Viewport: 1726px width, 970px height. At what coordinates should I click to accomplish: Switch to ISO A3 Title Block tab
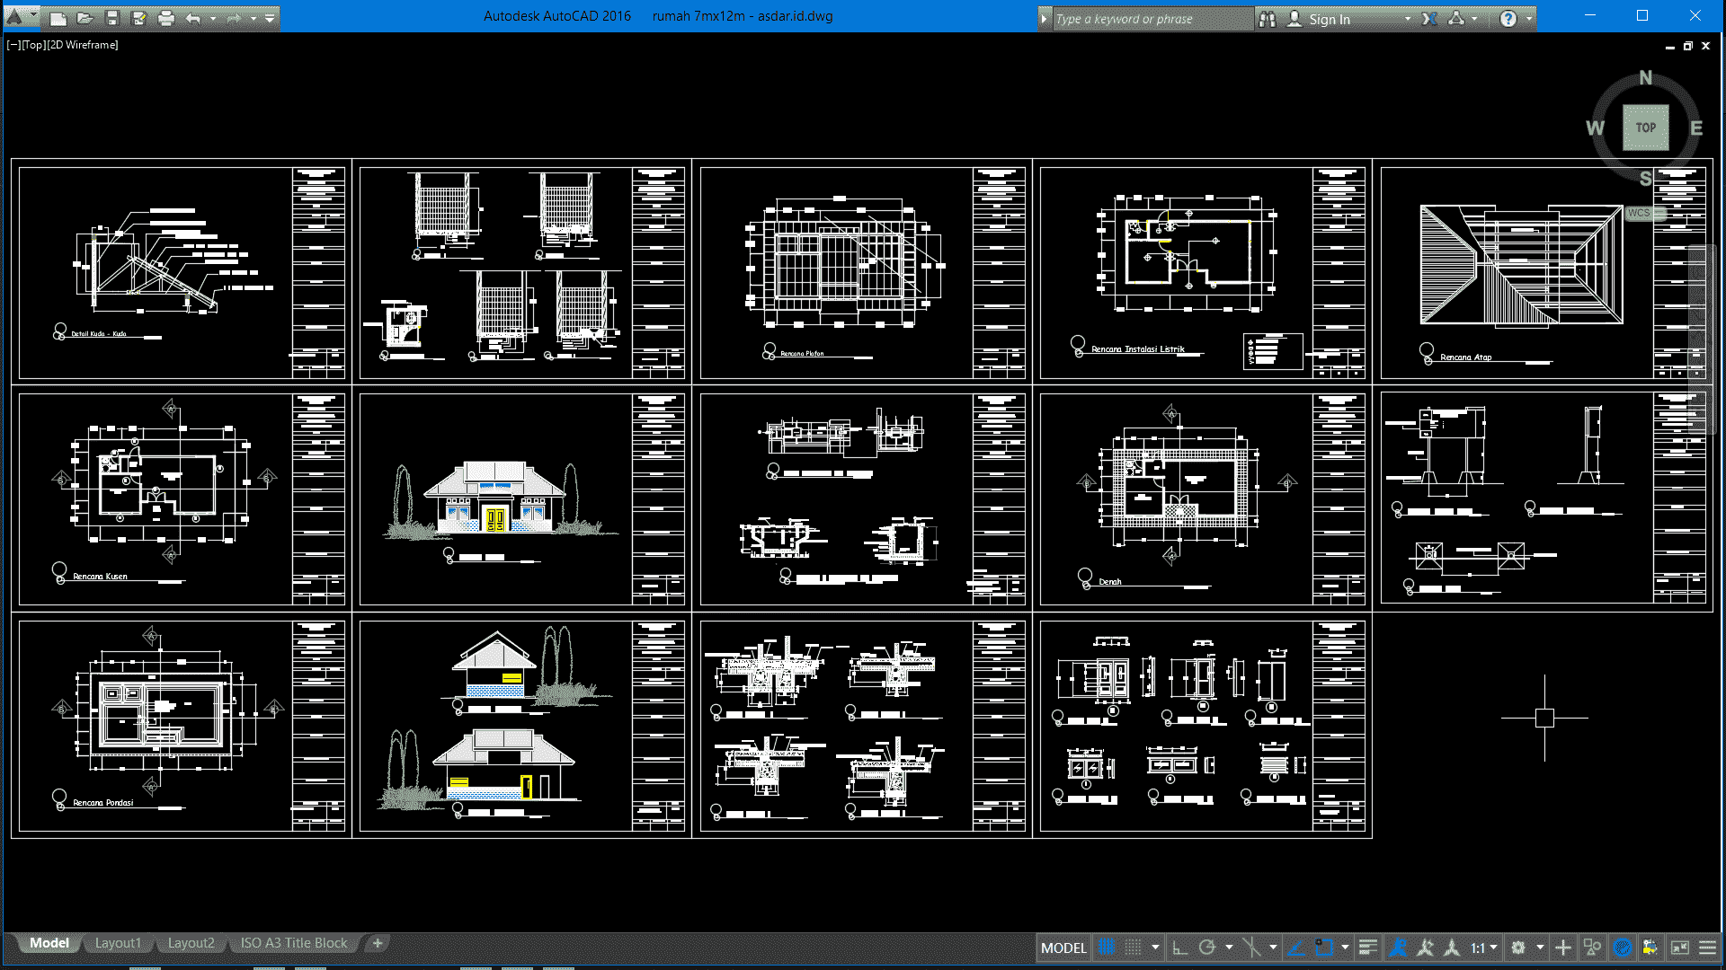[293, 943]
